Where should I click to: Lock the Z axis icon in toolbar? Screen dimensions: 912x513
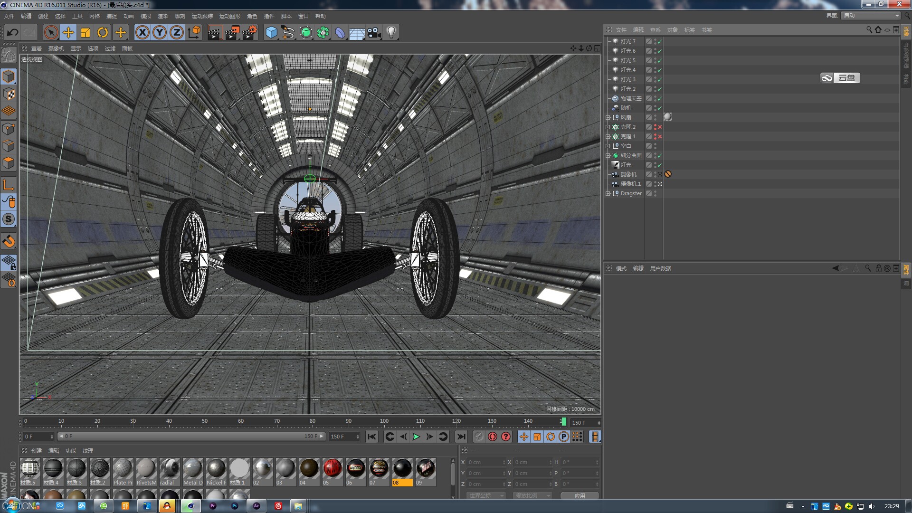click(x=176, y=32)
